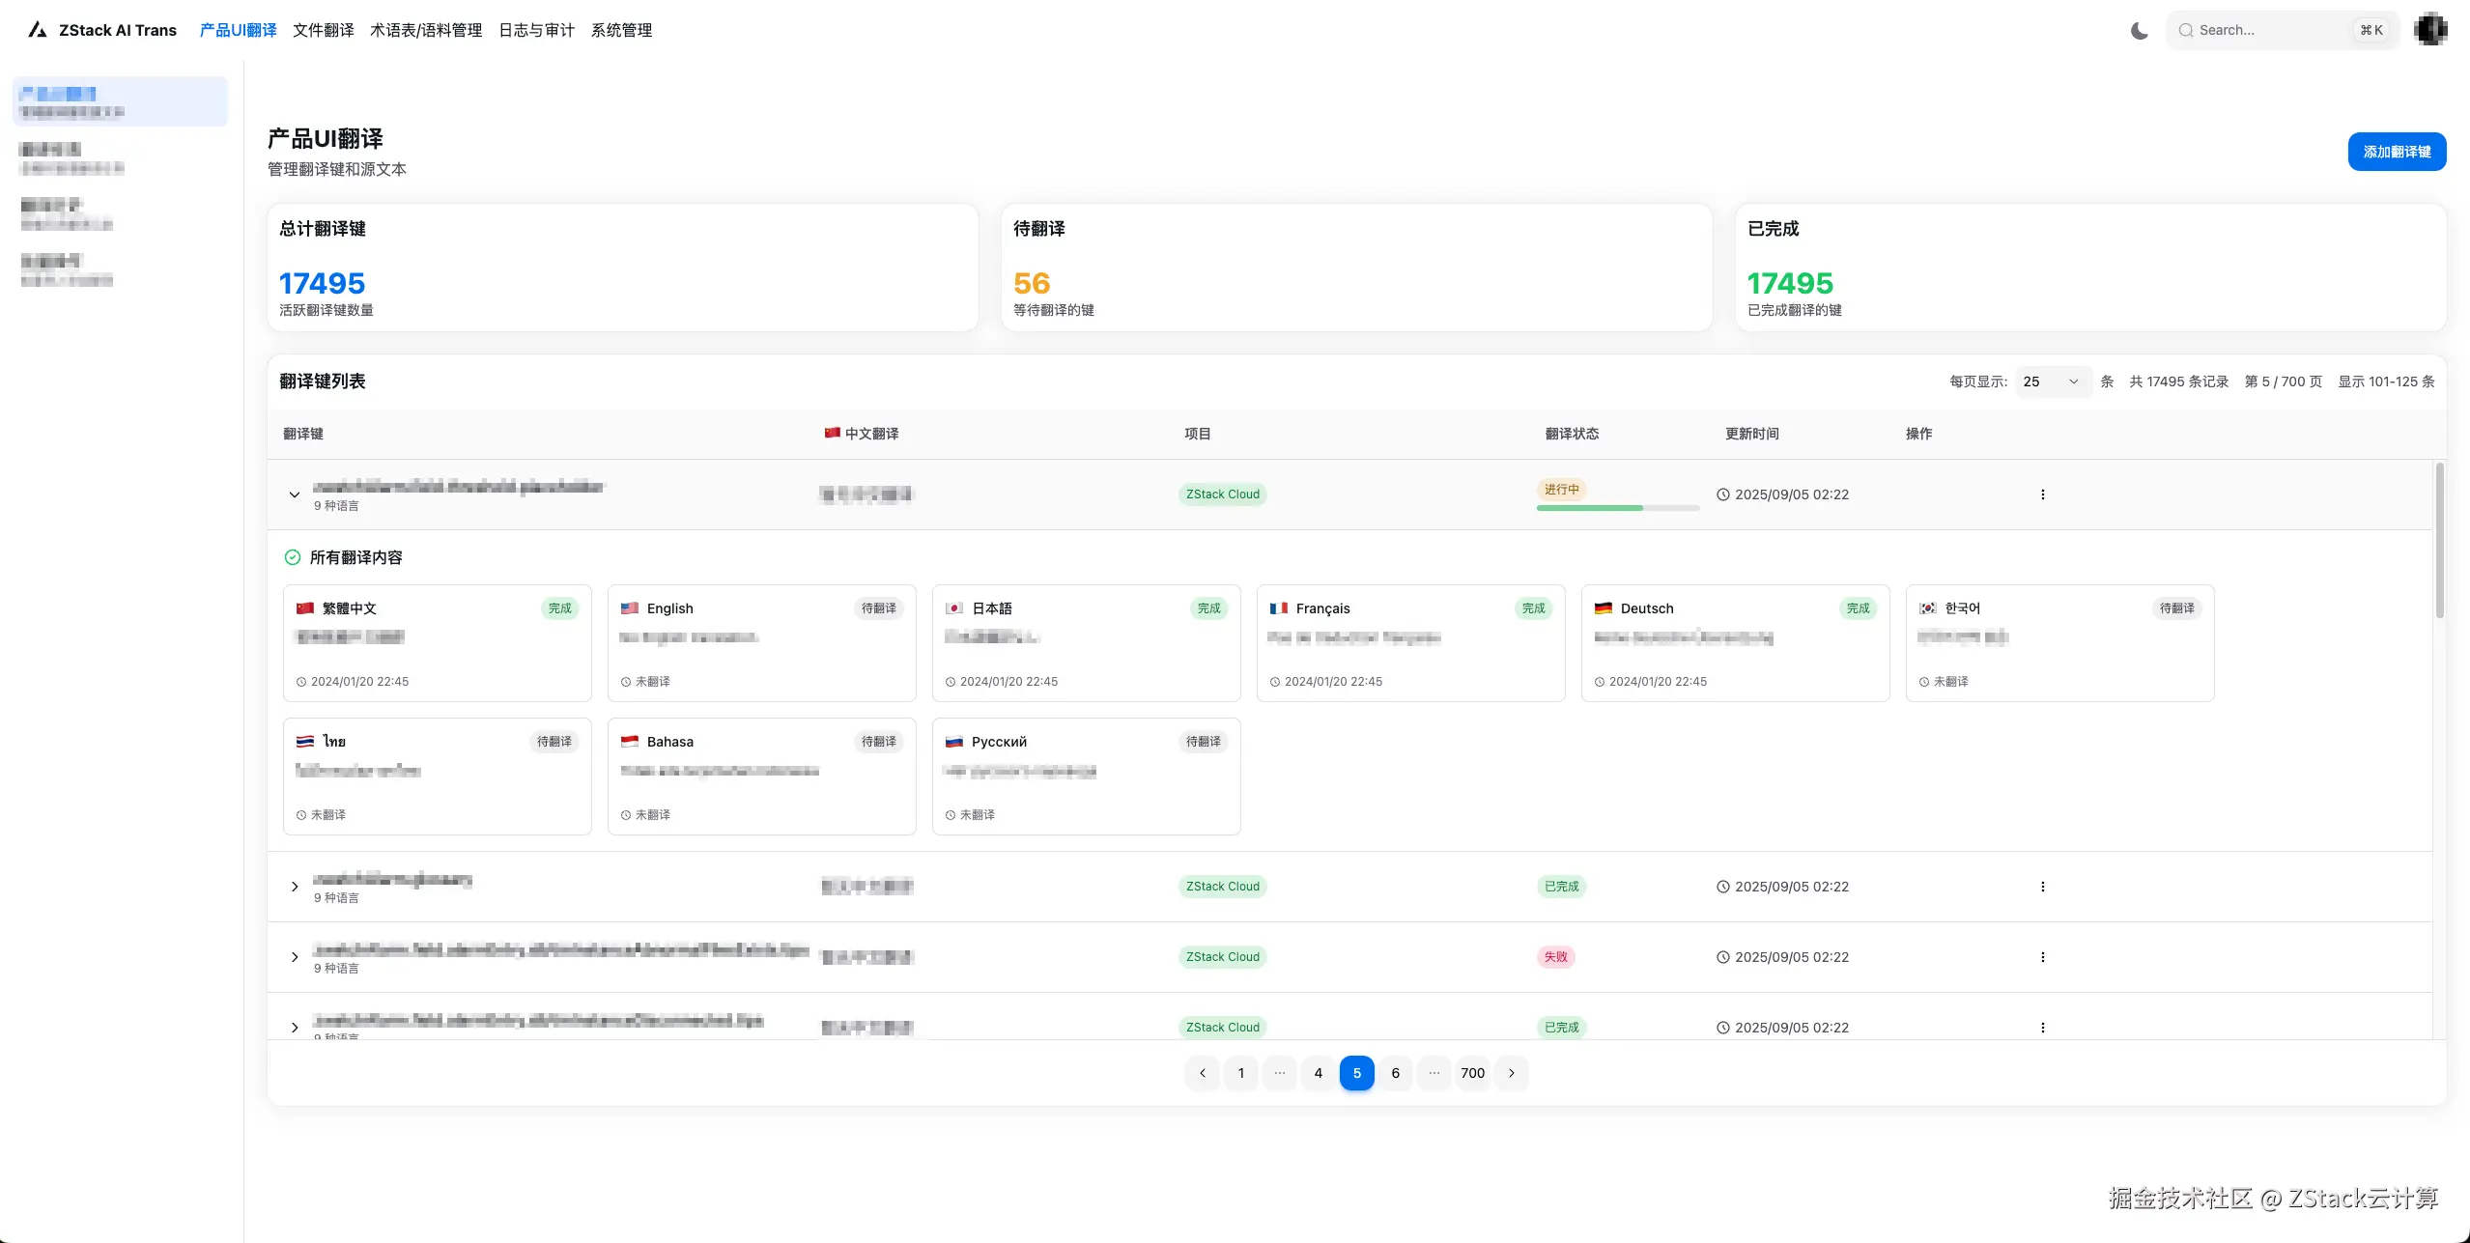Toggle dark mode moon icon
The width and height of the screenshot is (2470, 1243).
point(2139,31)
